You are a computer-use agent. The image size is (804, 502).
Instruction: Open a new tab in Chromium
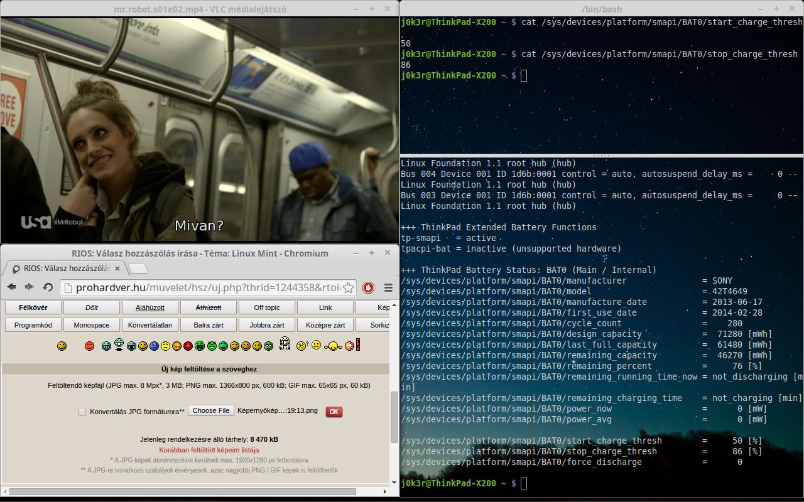coord(138,269)
